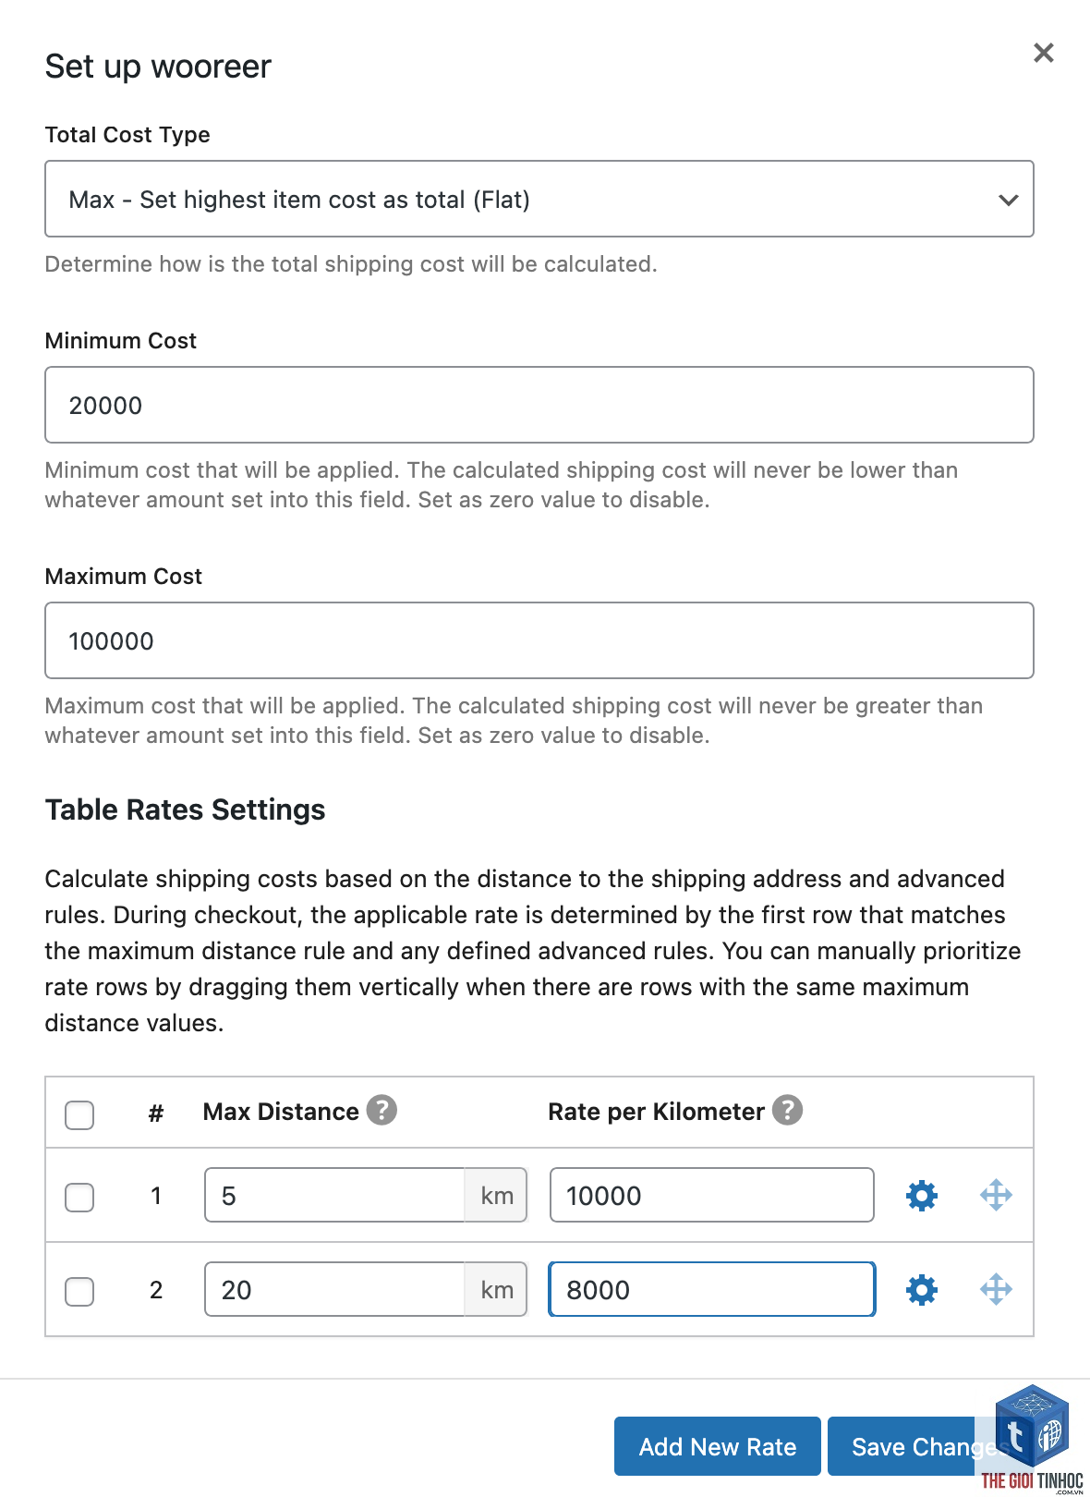Focus the Minimum Cost field with 20000
The width and height of the screenshot is (1090, 1497).
pos(539,405)
